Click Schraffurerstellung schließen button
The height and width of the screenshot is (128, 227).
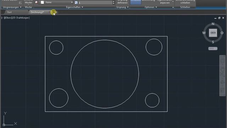(x=185, y=2)
